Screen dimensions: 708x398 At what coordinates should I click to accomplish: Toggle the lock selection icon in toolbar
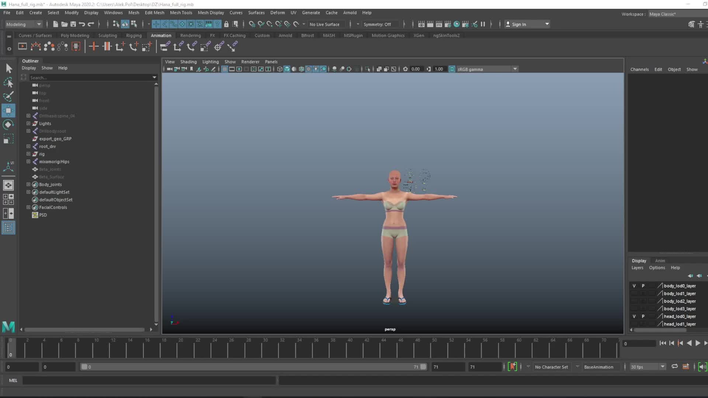click(226, 24)
